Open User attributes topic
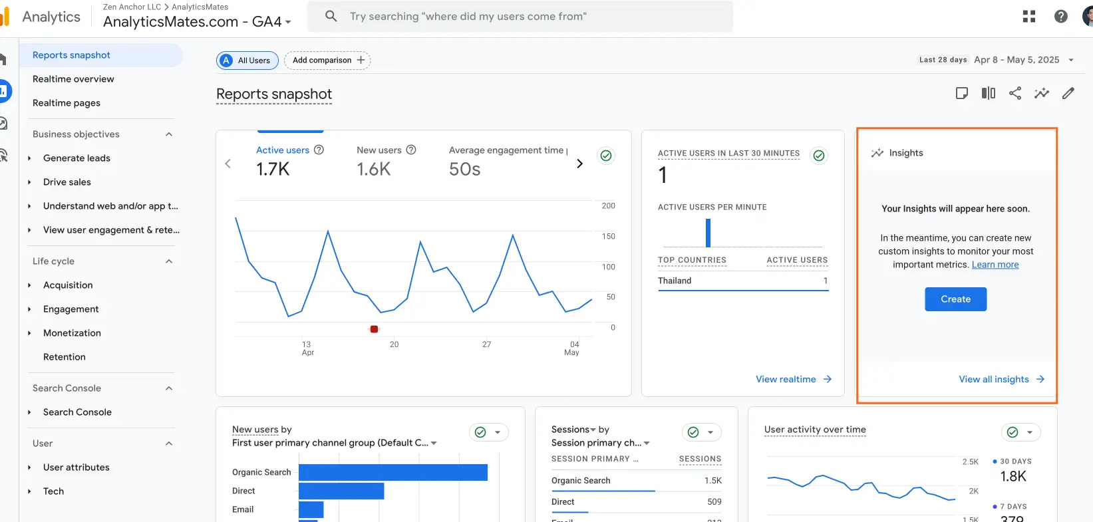Screen dimensions: 1093x522 click(77, 467)
